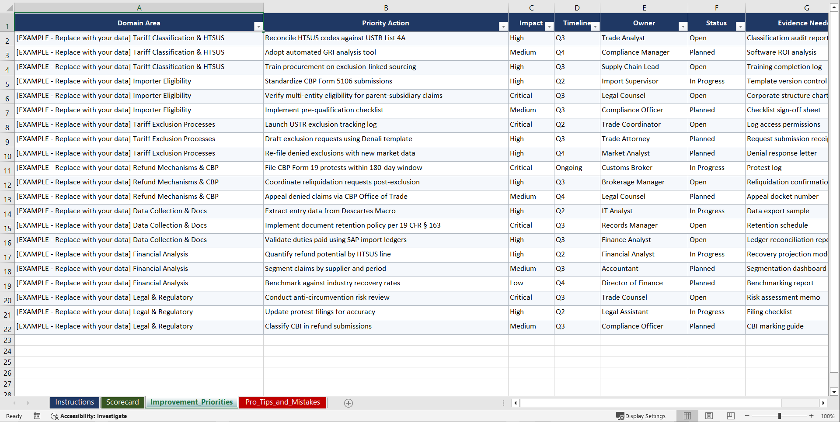
Task: Switch to the Scorecard sheet tab
Action: point(122,402)
